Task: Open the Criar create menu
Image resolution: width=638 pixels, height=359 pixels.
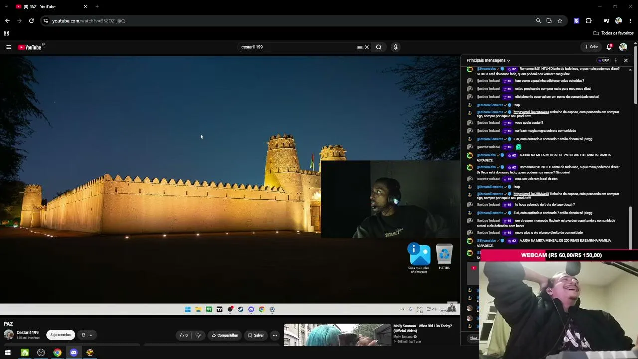Action: click(x=591, y=47)
